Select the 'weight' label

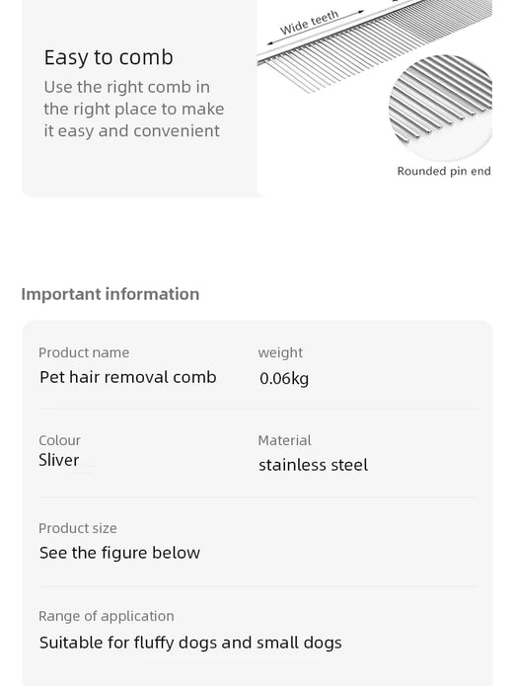280,352
